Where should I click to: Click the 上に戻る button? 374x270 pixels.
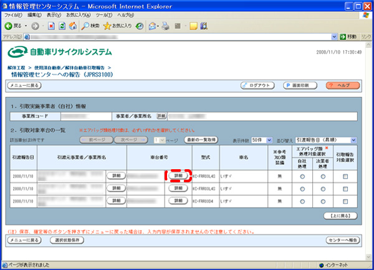point(340,216)
